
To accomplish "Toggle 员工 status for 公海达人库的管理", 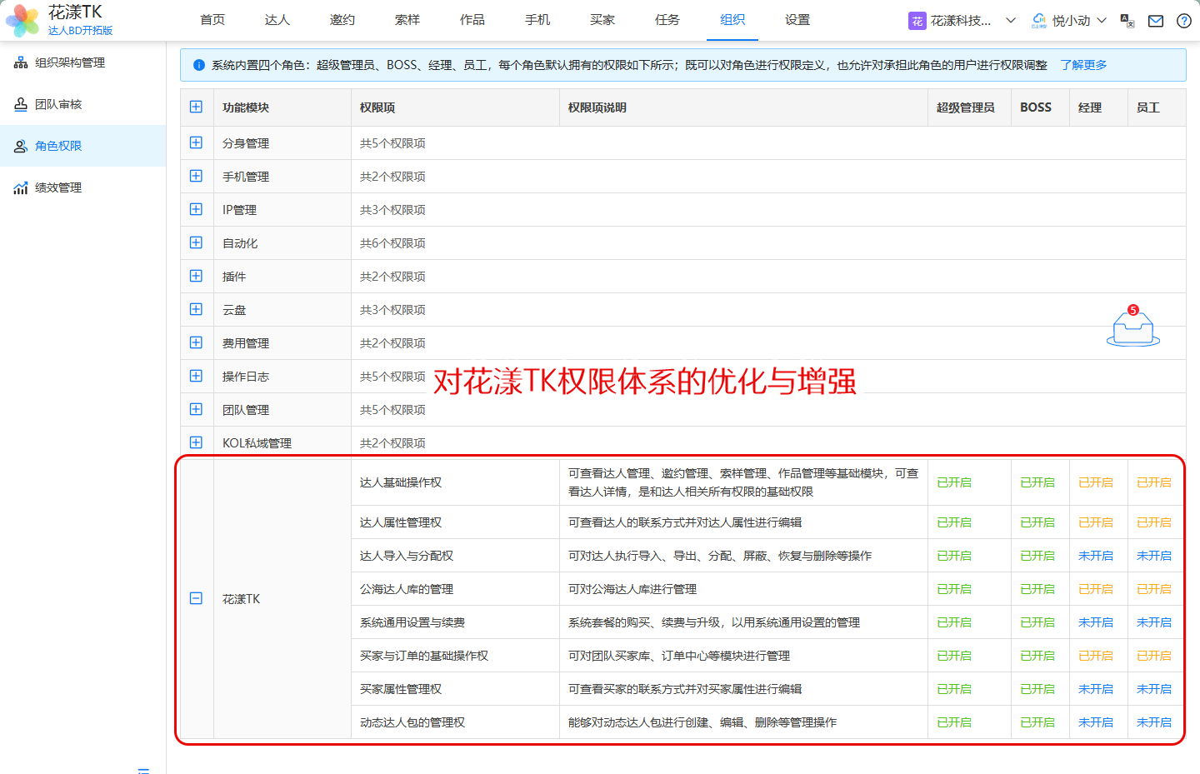I will click(1153, 589).
